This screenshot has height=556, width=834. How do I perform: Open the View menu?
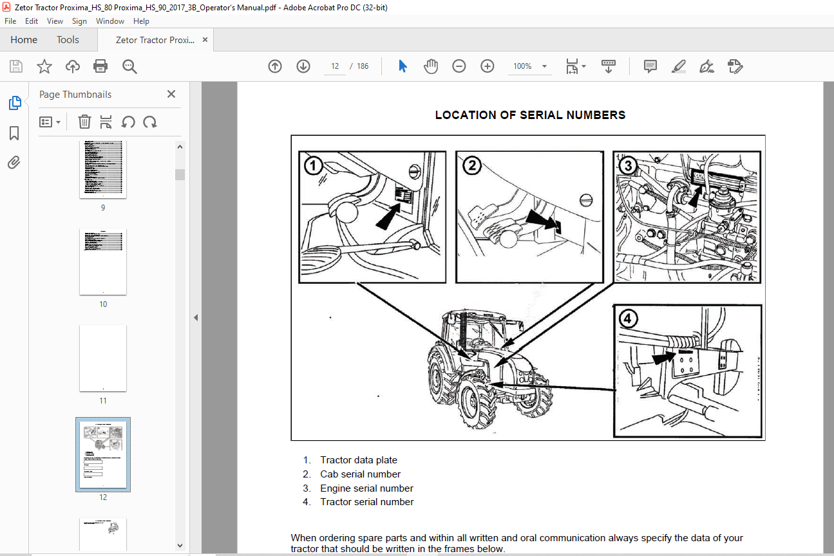pyautogui.click(x=55, y=21)
